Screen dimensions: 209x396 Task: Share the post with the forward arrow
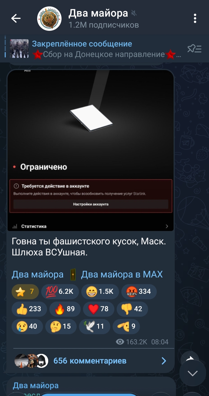pyautogui.click(x=190, y=359)
